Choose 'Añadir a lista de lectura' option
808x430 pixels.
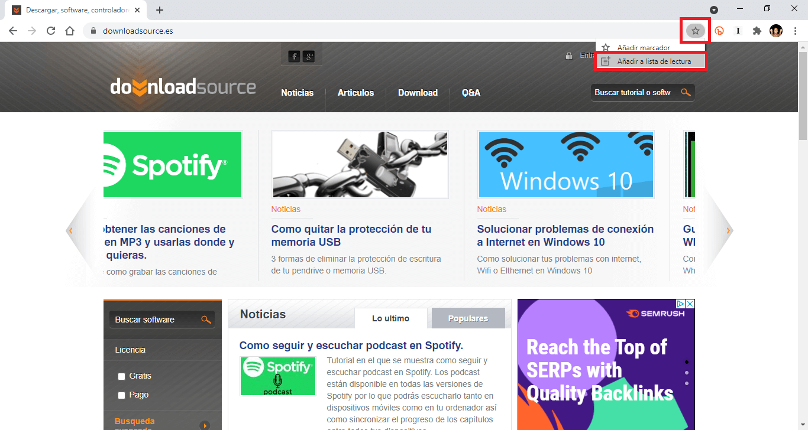pos(650,61)
